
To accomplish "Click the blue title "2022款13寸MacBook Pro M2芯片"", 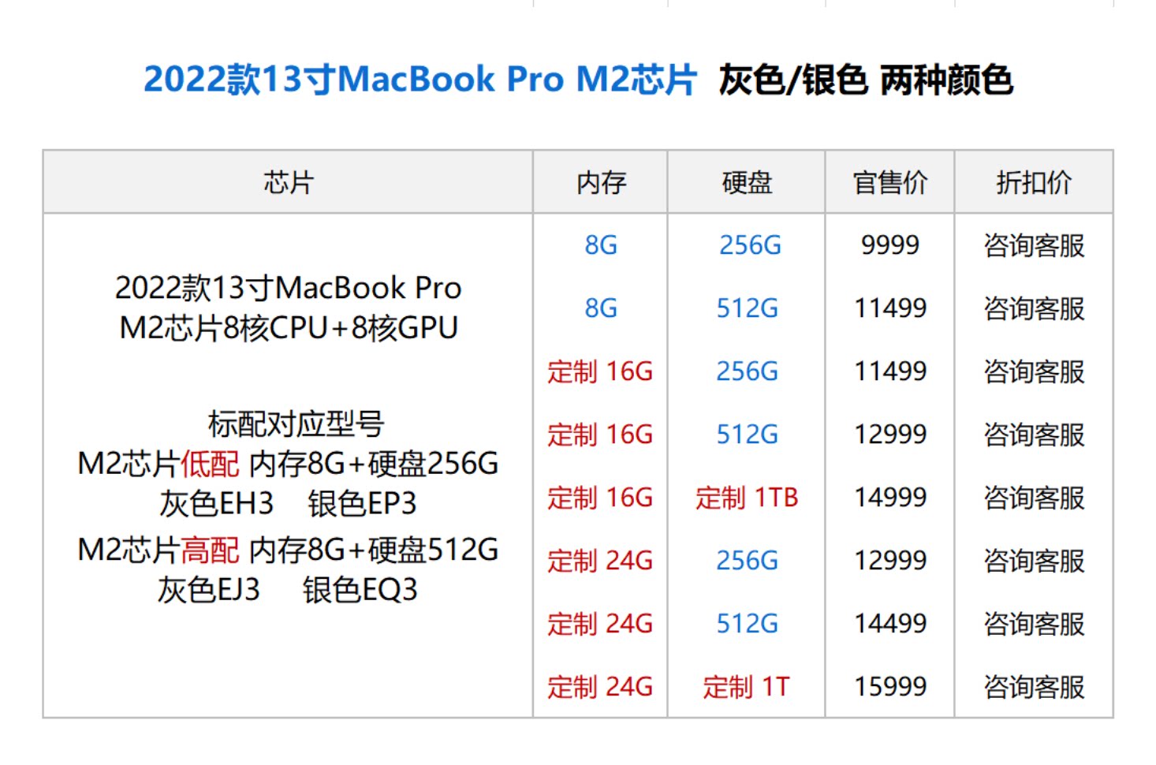I will coord(420,80).
